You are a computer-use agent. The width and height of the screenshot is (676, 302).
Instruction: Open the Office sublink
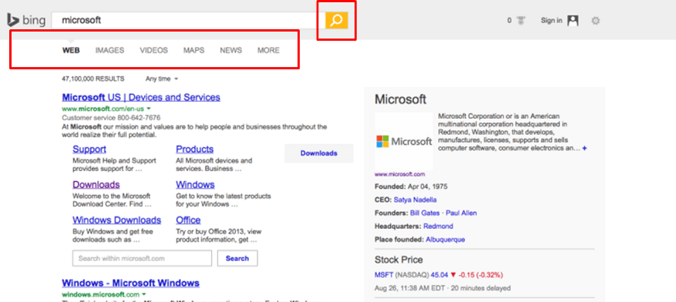coord(188,220)
